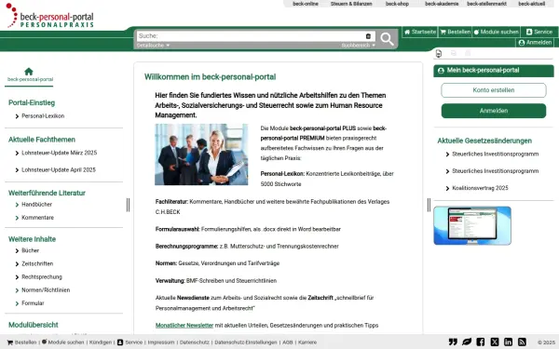Click Anmelden in the green header bar
Viewport: 559px width, 349px height.
(x=535, y=43)
